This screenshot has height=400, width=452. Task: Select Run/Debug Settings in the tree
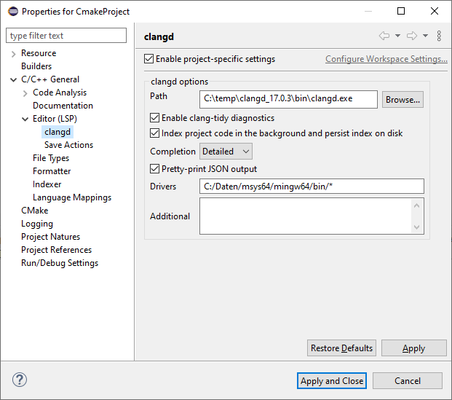[60, 263]
